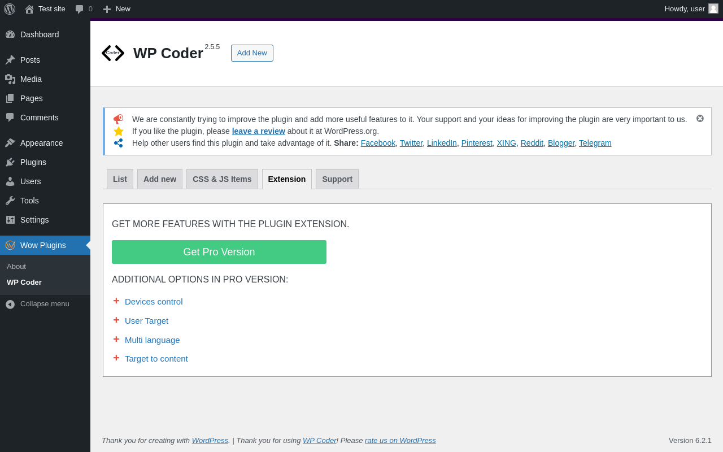Switch to the List tab

click(120, 179)
